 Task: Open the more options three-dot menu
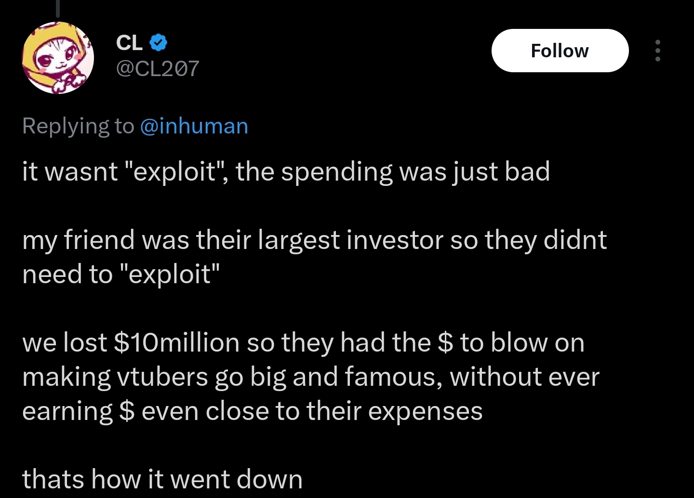click(657, 51)
